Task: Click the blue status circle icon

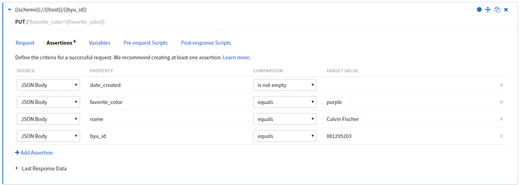Action: tap(479, 9)
